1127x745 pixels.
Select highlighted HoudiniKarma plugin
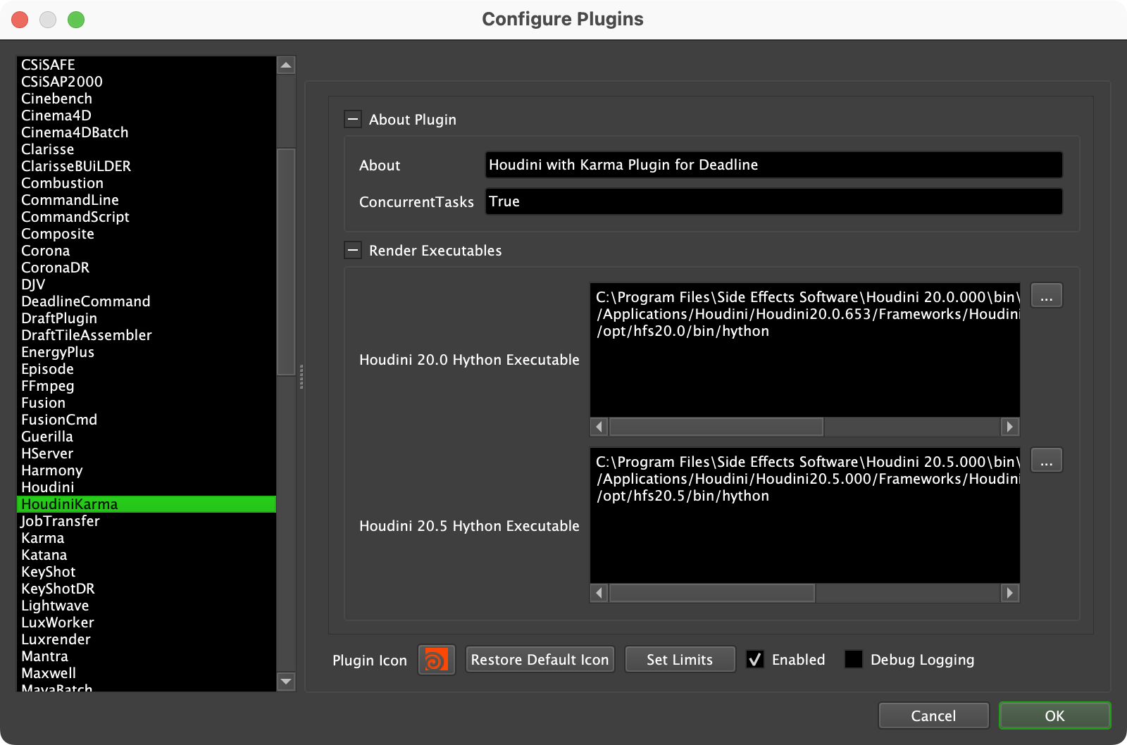[147, 504]
